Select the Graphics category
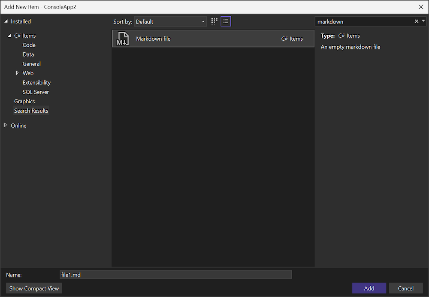The width and height of the screenshot is (429, 297). [x=24, y=102]
